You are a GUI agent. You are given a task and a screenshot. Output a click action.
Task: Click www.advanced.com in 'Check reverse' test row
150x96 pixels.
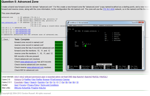pos(35,67)
